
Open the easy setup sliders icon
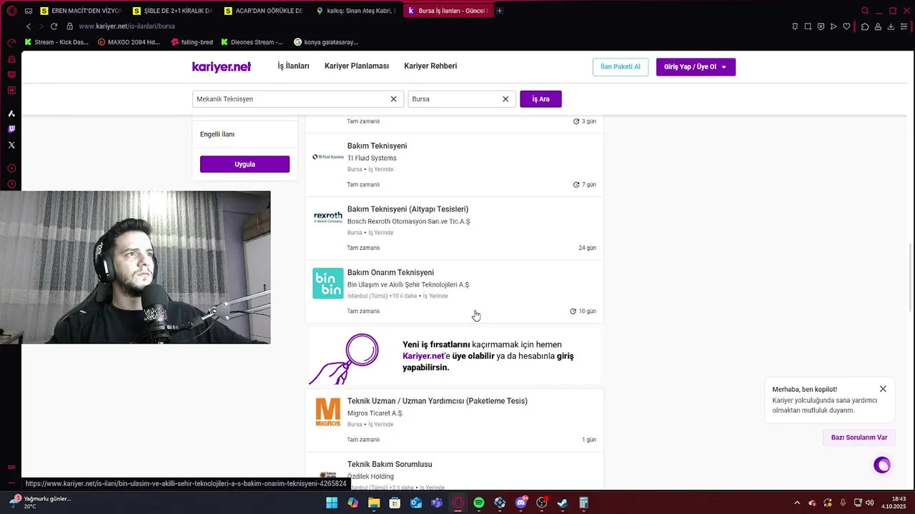(x=904, y=26)
